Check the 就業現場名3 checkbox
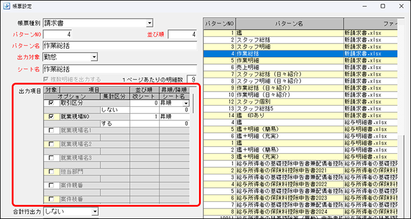 (52, 158)
